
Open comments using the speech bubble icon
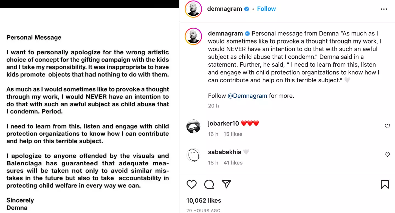click(209, 184)
